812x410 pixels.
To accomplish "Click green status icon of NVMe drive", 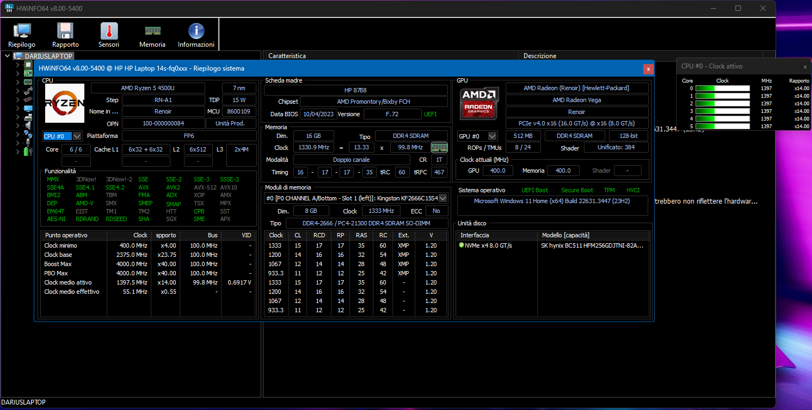I will pos(462,245).
